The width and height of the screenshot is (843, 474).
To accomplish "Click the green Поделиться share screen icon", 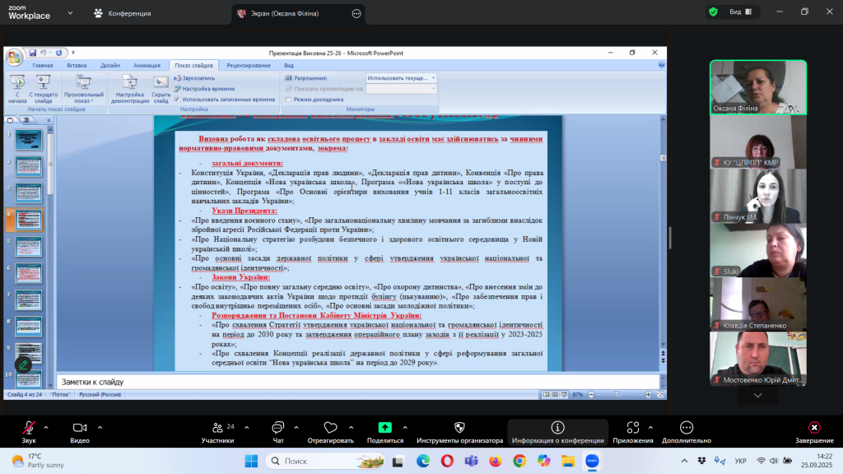I will coord(384,428).
